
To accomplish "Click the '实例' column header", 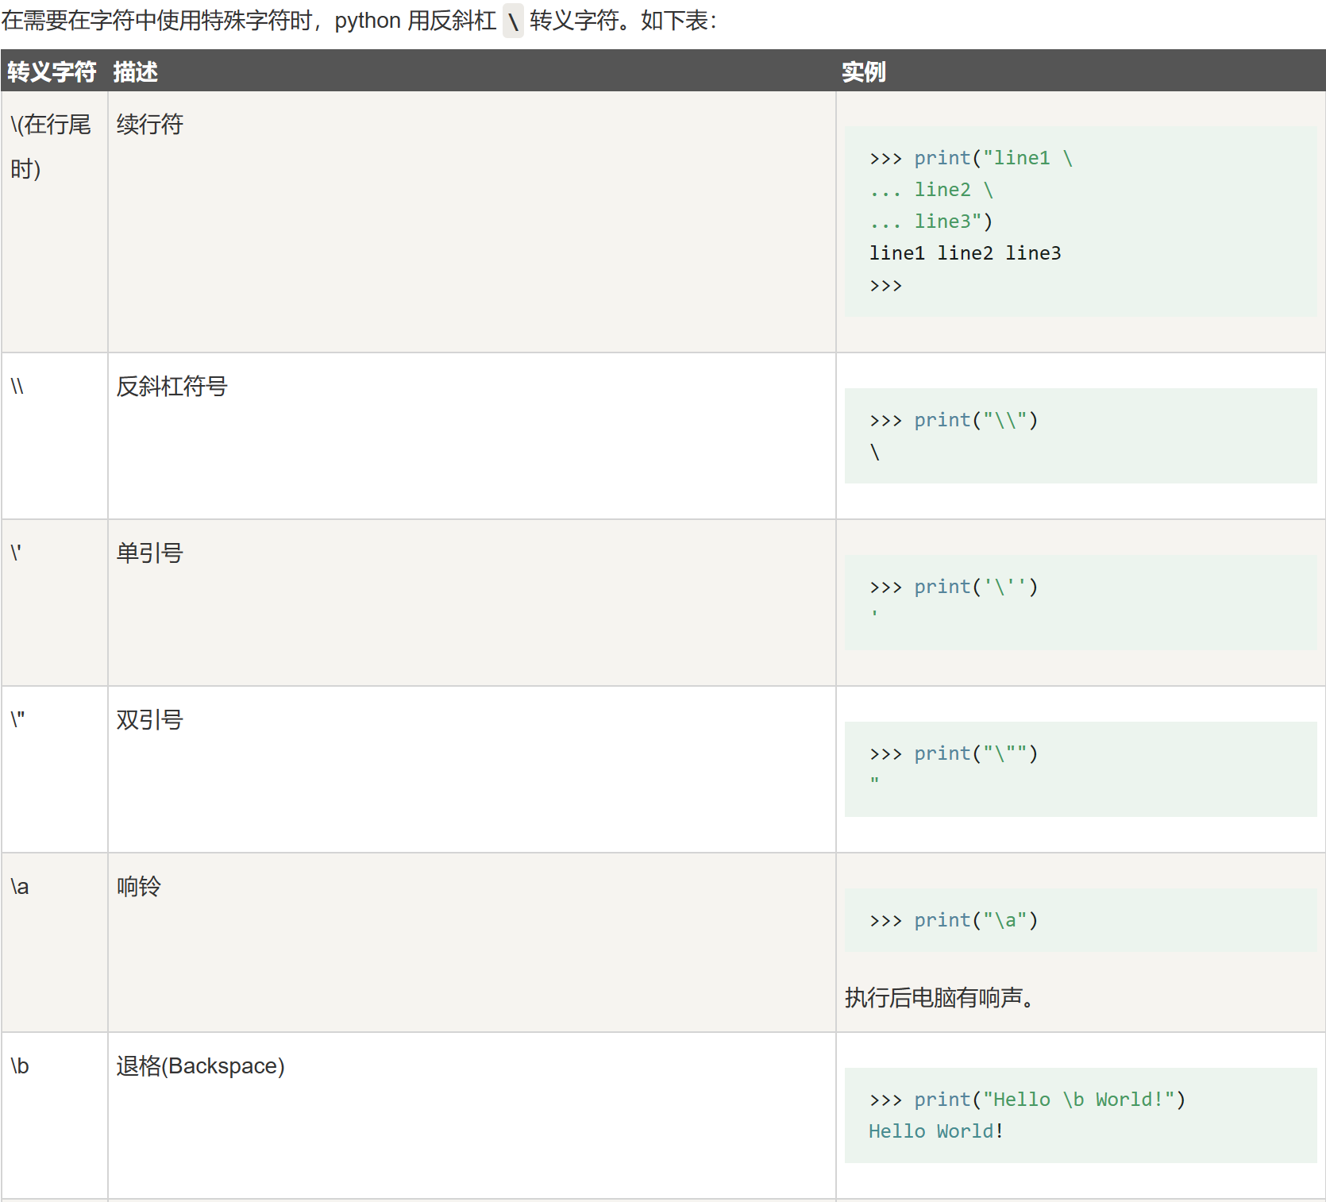I will click(x=1081, y=71).
